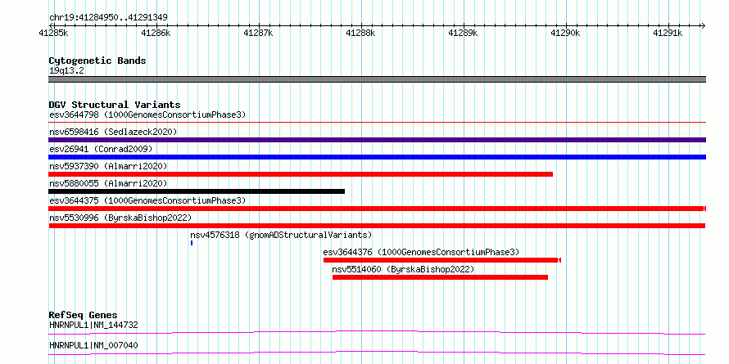Open gene label HNRNPUL1|NM_144732
The height and width of the screenshot is (364, 729).
pos(93,325)
